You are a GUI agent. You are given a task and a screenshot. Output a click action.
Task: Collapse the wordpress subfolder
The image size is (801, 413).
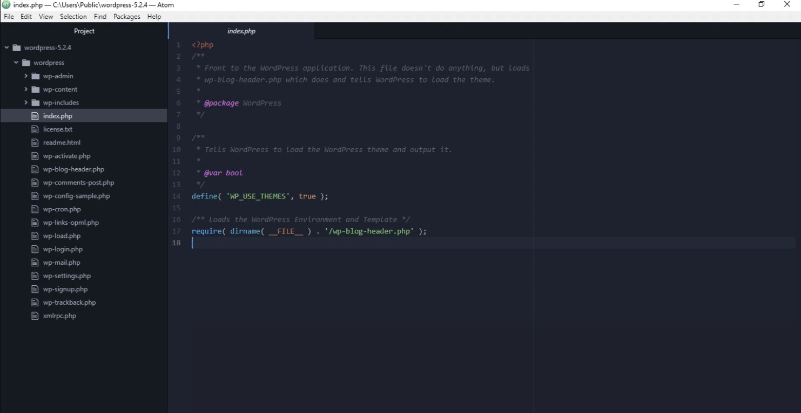(x=16, y=62)
